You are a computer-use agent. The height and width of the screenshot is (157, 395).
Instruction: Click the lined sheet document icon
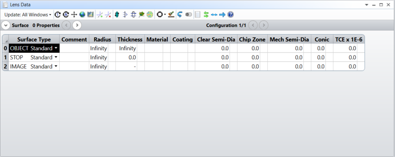click(x=198, y=15)
